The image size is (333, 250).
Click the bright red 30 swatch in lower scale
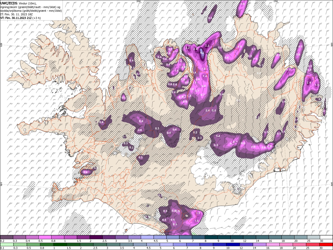point(326,245)
